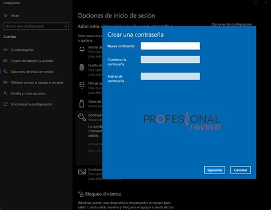The image size is (271, 210).
Task: Click the Inicio home icon
Action: pos(6,15)
